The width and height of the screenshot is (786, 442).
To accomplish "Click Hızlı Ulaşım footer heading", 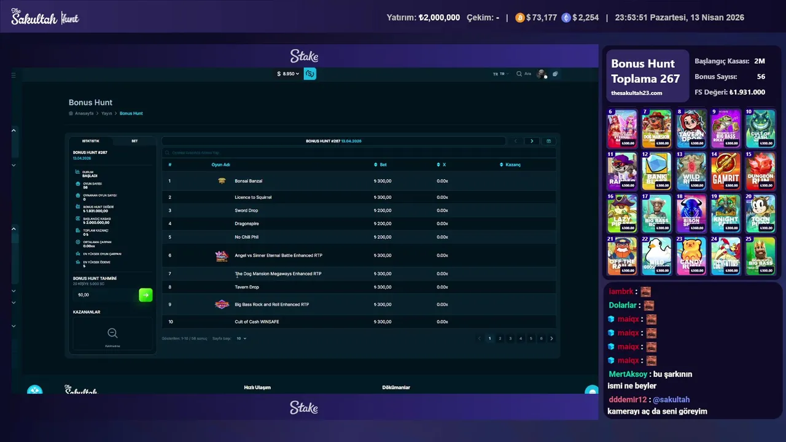I will (x=257, y=388).
